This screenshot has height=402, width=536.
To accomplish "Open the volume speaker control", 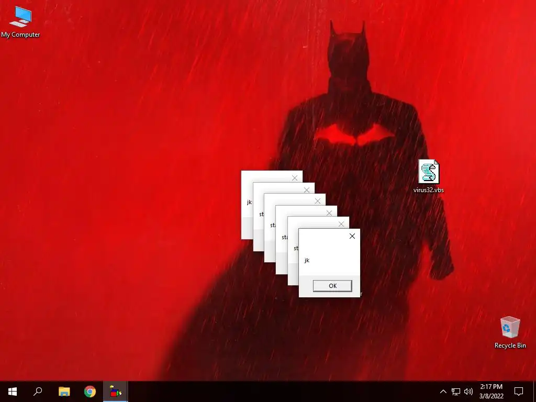I will pos(468,392).
